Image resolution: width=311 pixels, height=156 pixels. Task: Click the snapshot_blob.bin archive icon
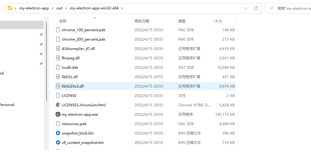tap(58, 133)
